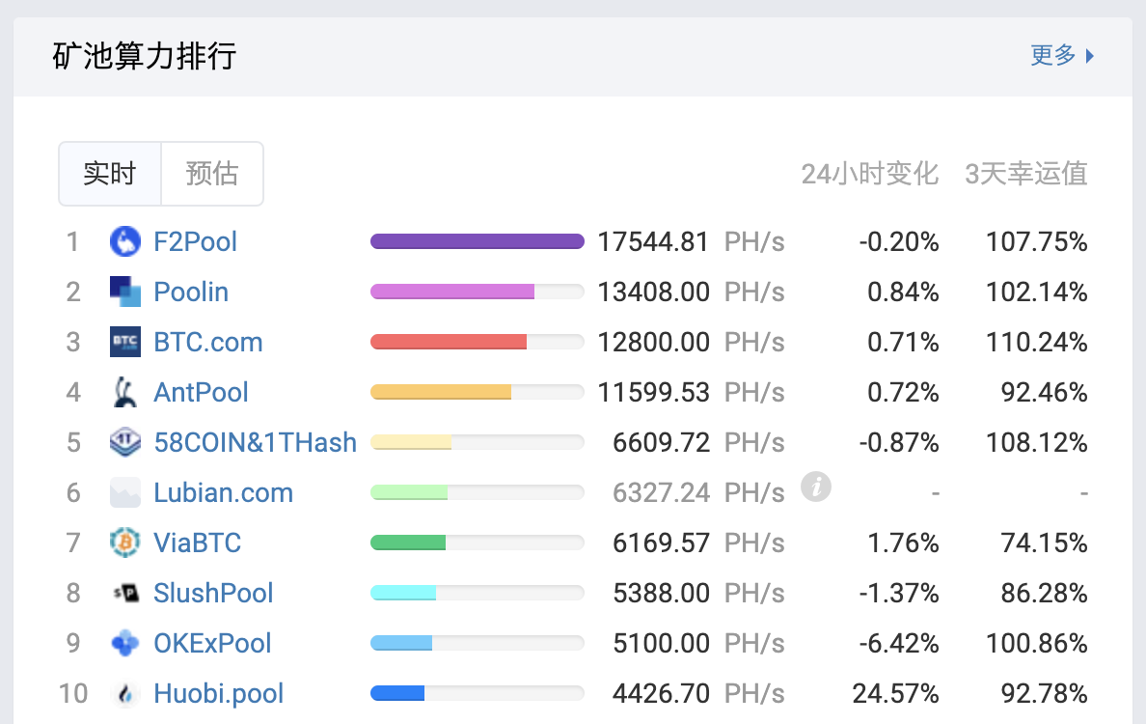Click the ViaBTC logo icon
This screenshot has height=724, width=1146.
point(125,543)
